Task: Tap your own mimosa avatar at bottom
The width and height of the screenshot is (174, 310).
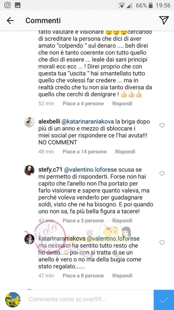Action: (13, 300)
